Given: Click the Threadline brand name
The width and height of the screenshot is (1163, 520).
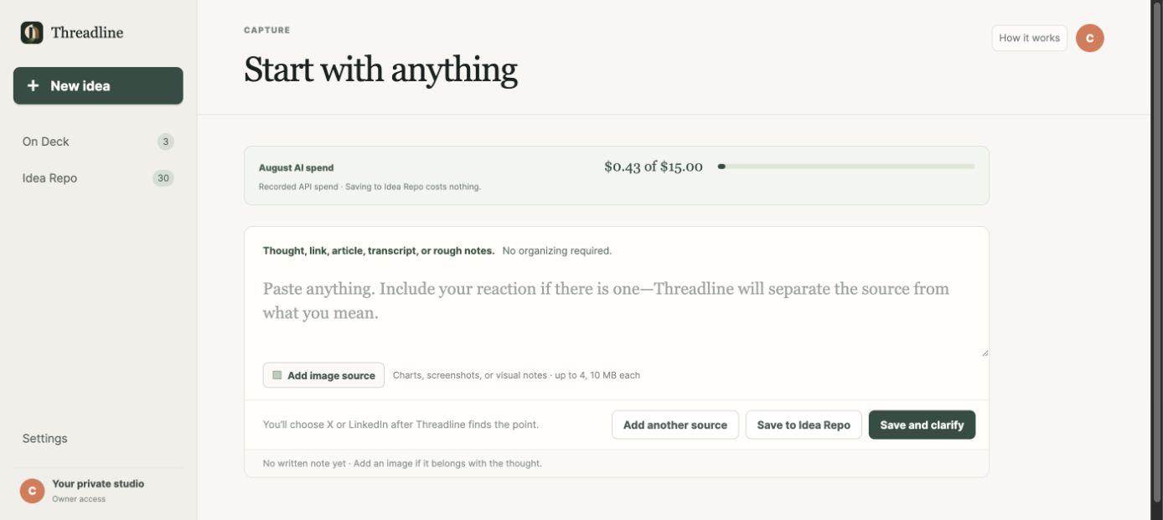Looking at the screenshot, I should tap(87, 33).
